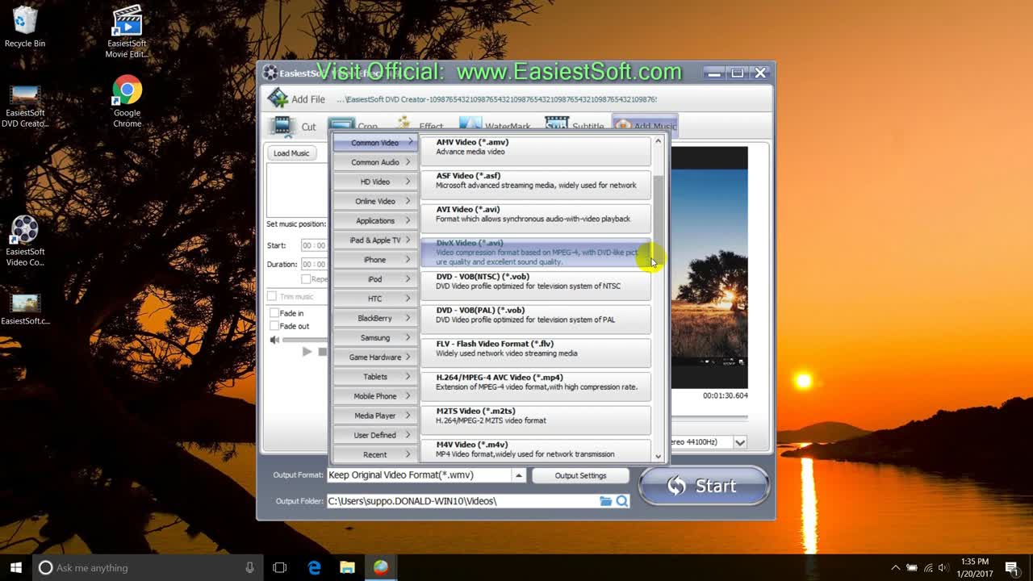Expand the Mobile Phone category
Screen dimensions: 1033x581
(375, 396)
